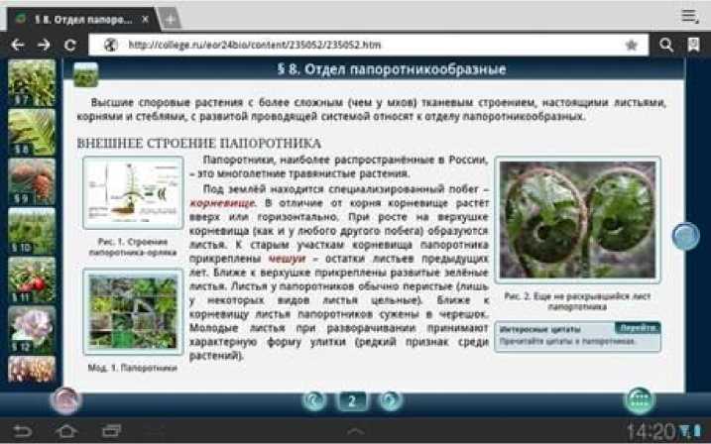Enlarge the unrolling fern leaf photo
The width and height of the screenshot is (711, 444).
(x=577, y=220)
